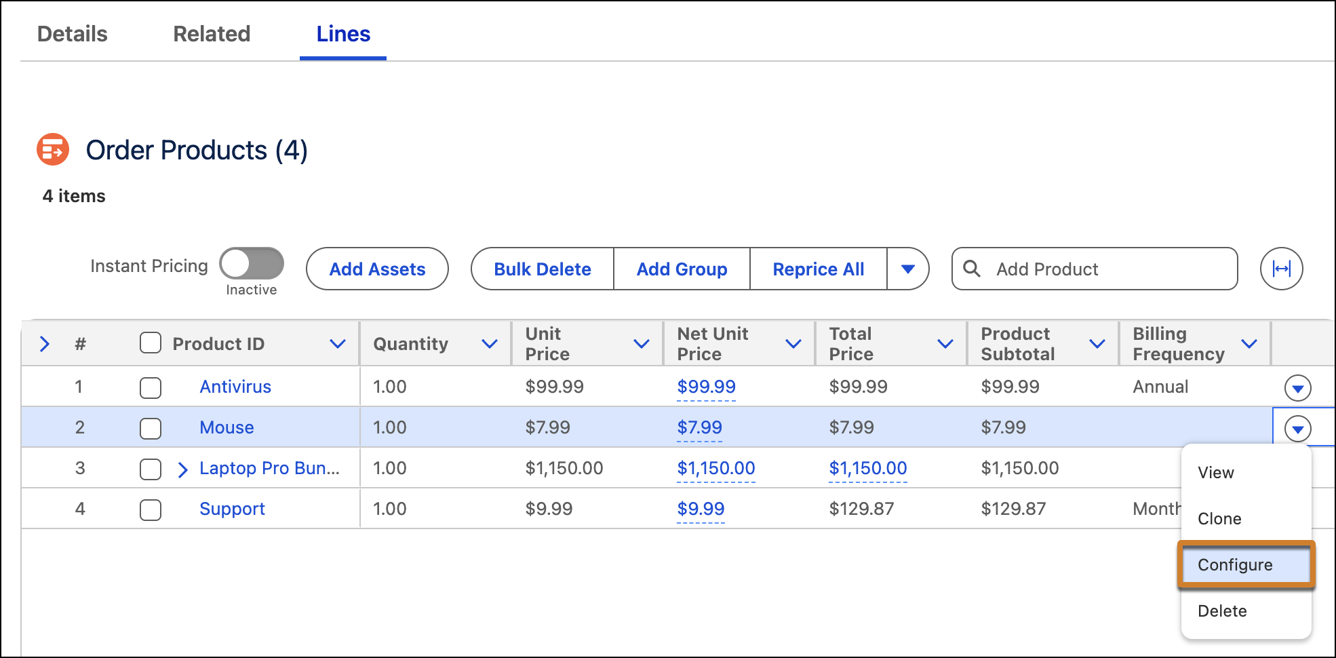Check the select-all Product ID header checkbox
Image resolution: width=1336 pixels, height=658 pixels.
tap(151, 343)
